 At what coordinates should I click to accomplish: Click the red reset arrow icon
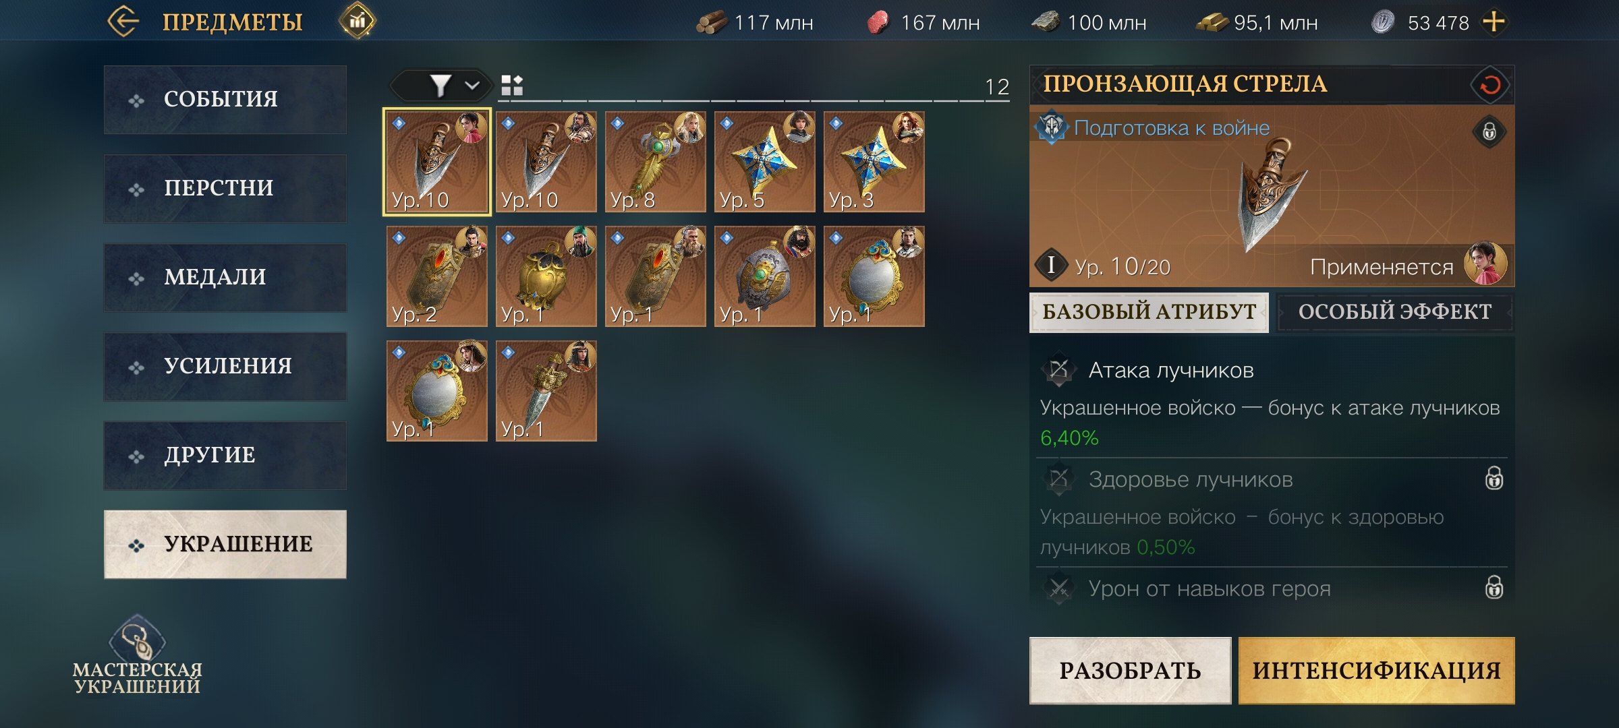tap(1490, 85)
